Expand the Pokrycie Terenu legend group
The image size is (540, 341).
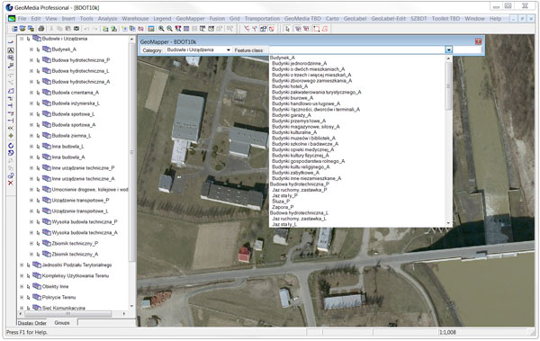(x=22, y=297)
